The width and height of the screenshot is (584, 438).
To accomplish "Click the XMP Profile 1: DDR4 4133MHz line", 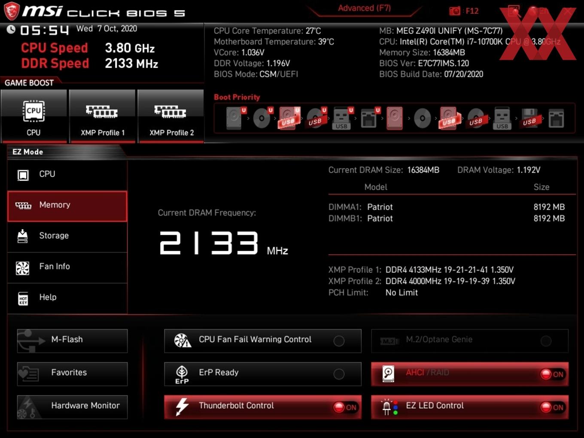I will [x=421, y=270].
